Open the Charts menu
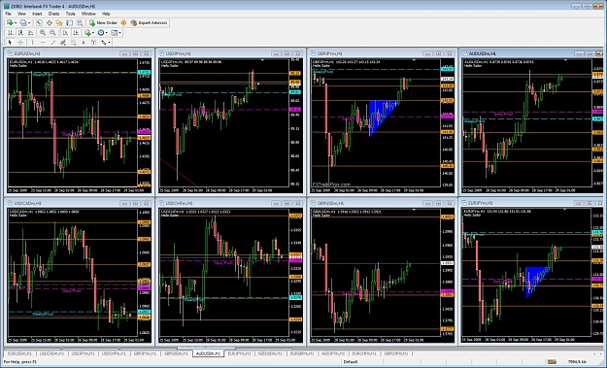Viewport: 607px width, 368px height. tap(53, 14)
